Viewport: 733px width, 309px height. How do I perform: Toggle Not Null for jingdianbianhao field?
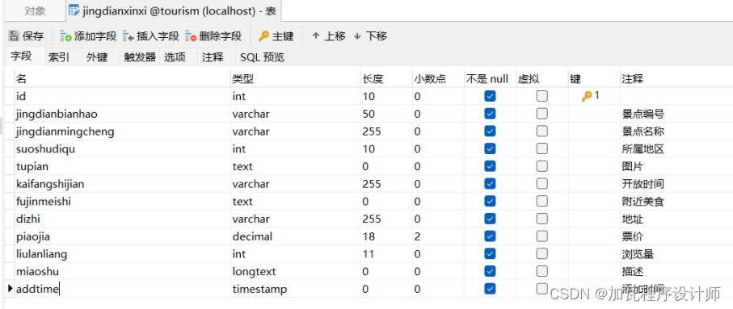click(490, 114)
